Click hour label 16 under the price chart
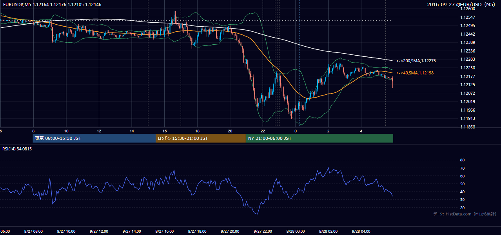This screenshot has height=235, width=501. pyautogui.click(x=165, y=131)
